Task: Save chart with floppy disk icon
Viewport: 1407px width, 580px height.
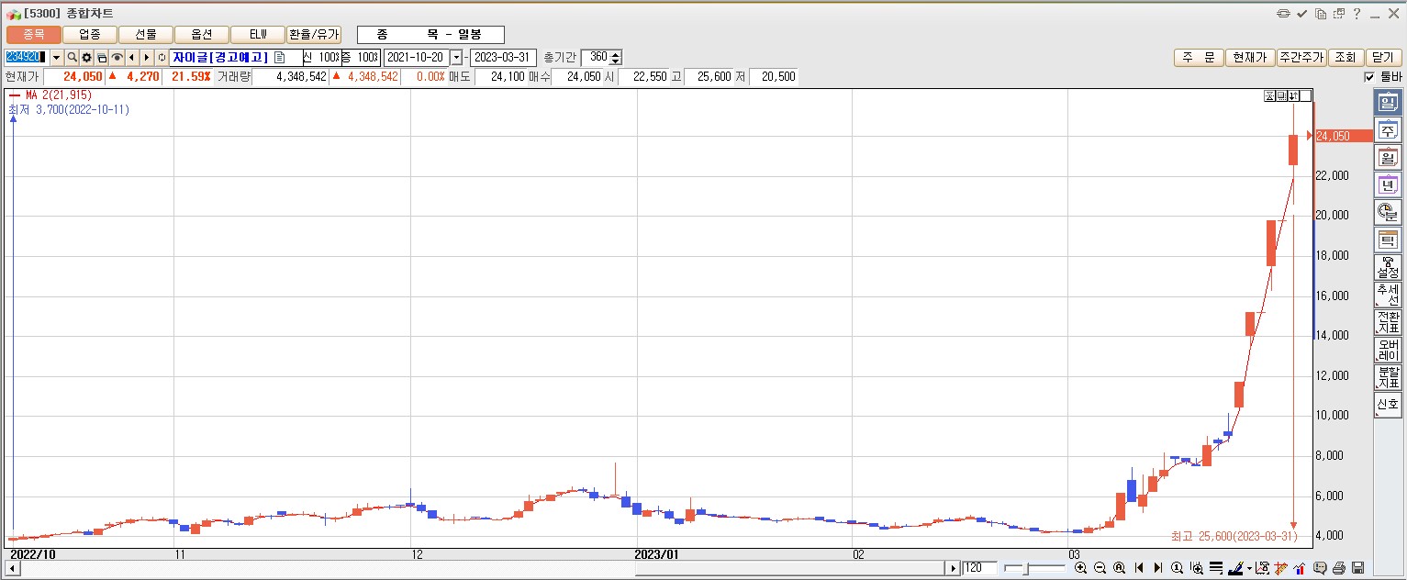Action: coord(1358,568)
